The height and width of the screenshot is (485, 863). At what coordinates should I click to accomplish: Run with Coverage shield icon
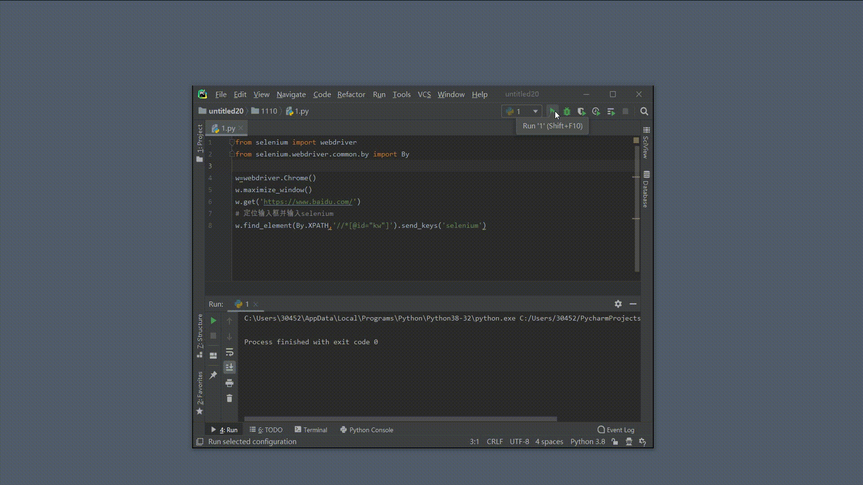click(x=581, y=111)
